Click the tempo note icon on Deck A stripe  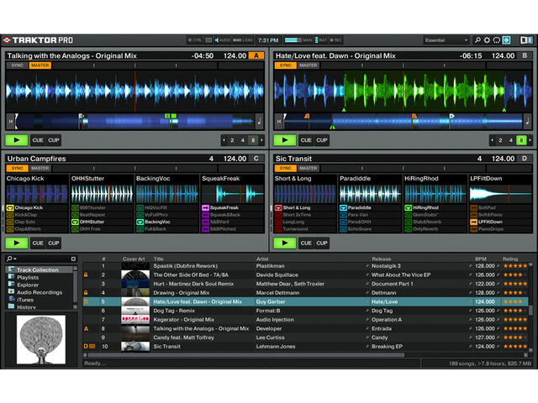(259, 121)
